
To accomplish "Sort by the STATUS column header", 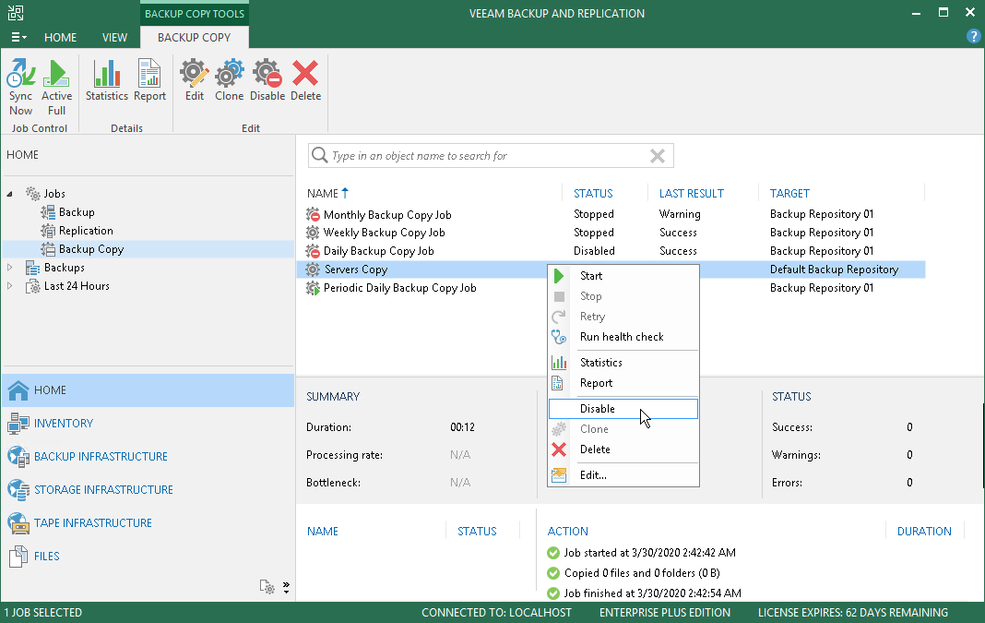I will click(593, 194).
